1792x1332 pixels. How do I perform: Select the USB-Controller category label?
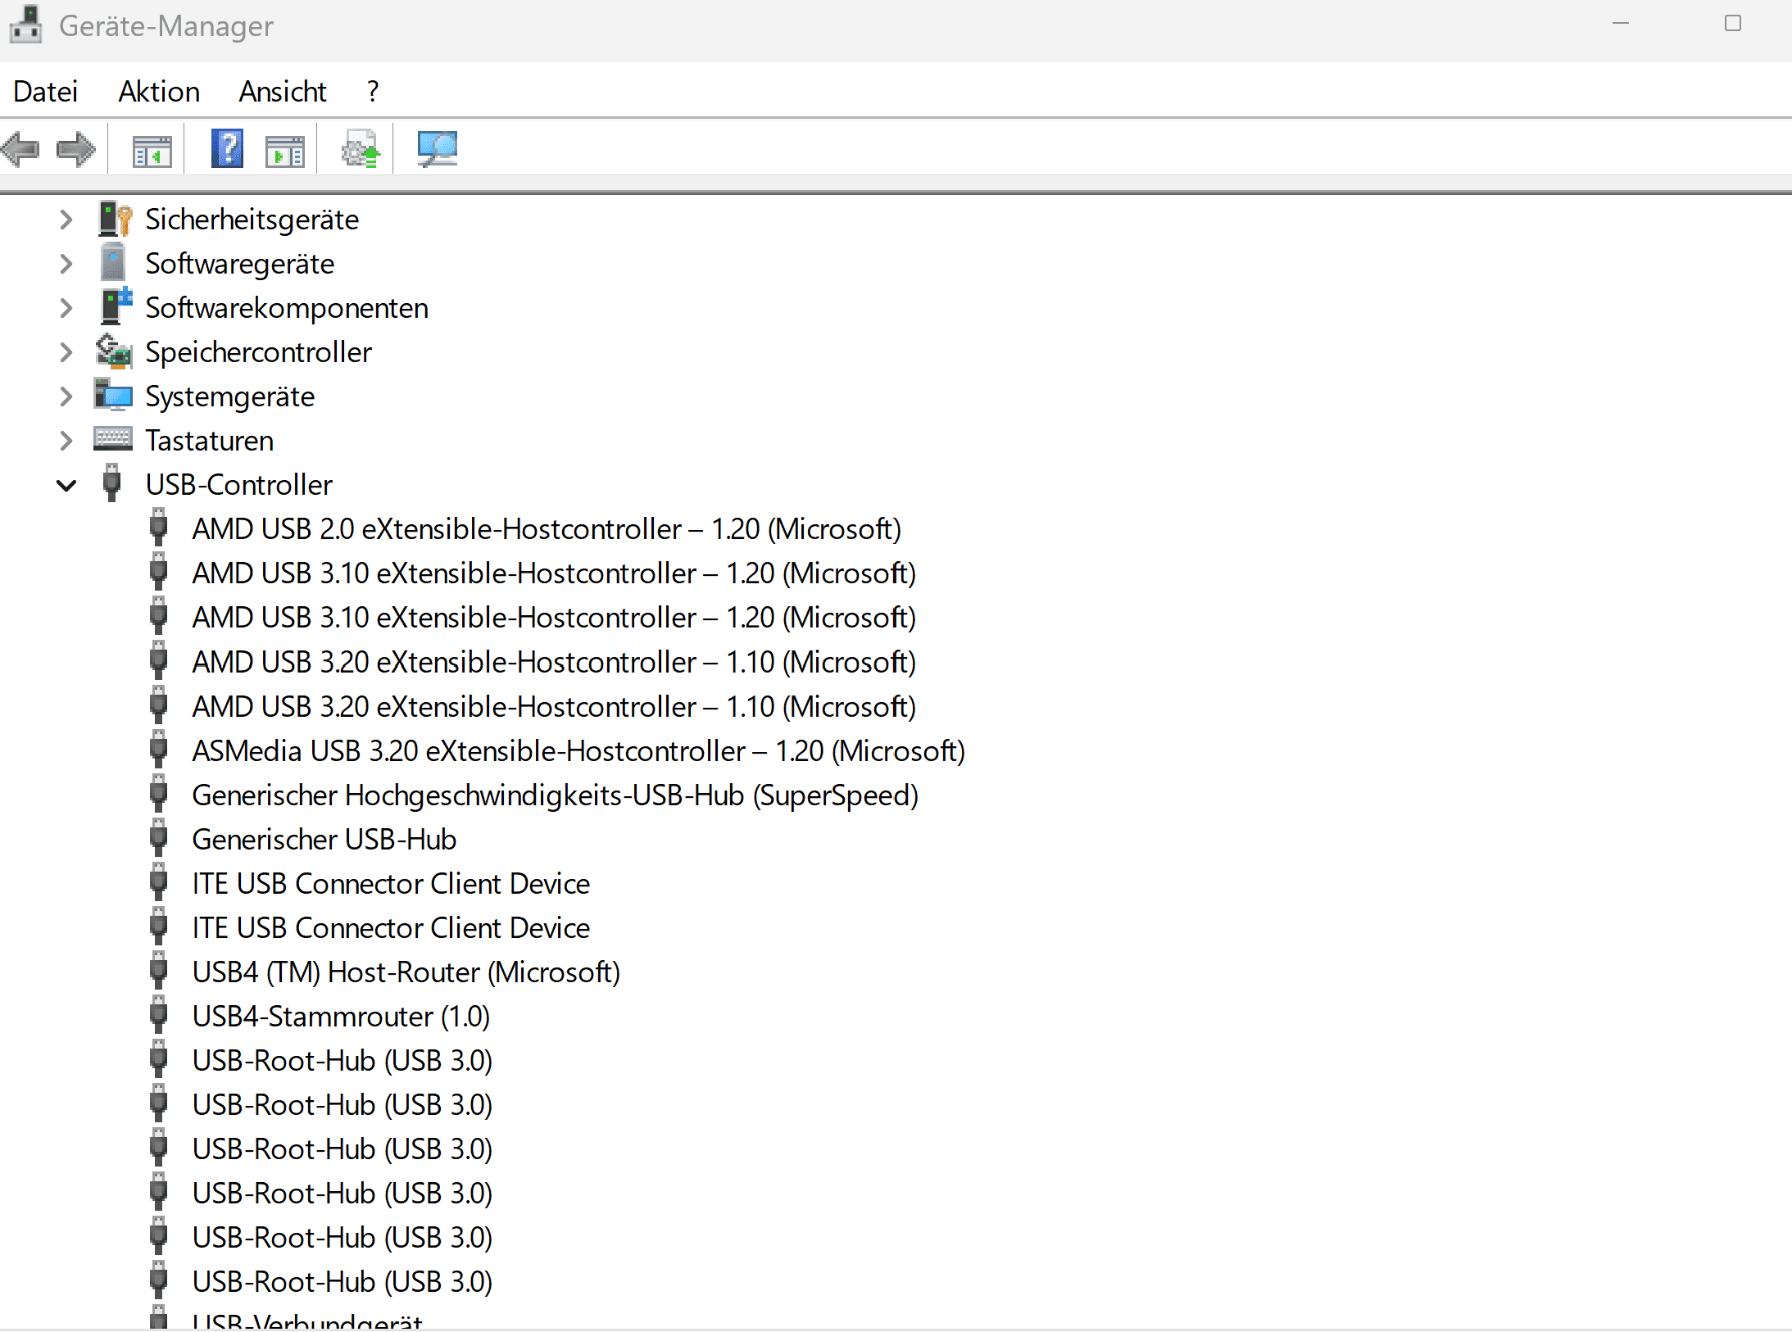pos(239,485)
